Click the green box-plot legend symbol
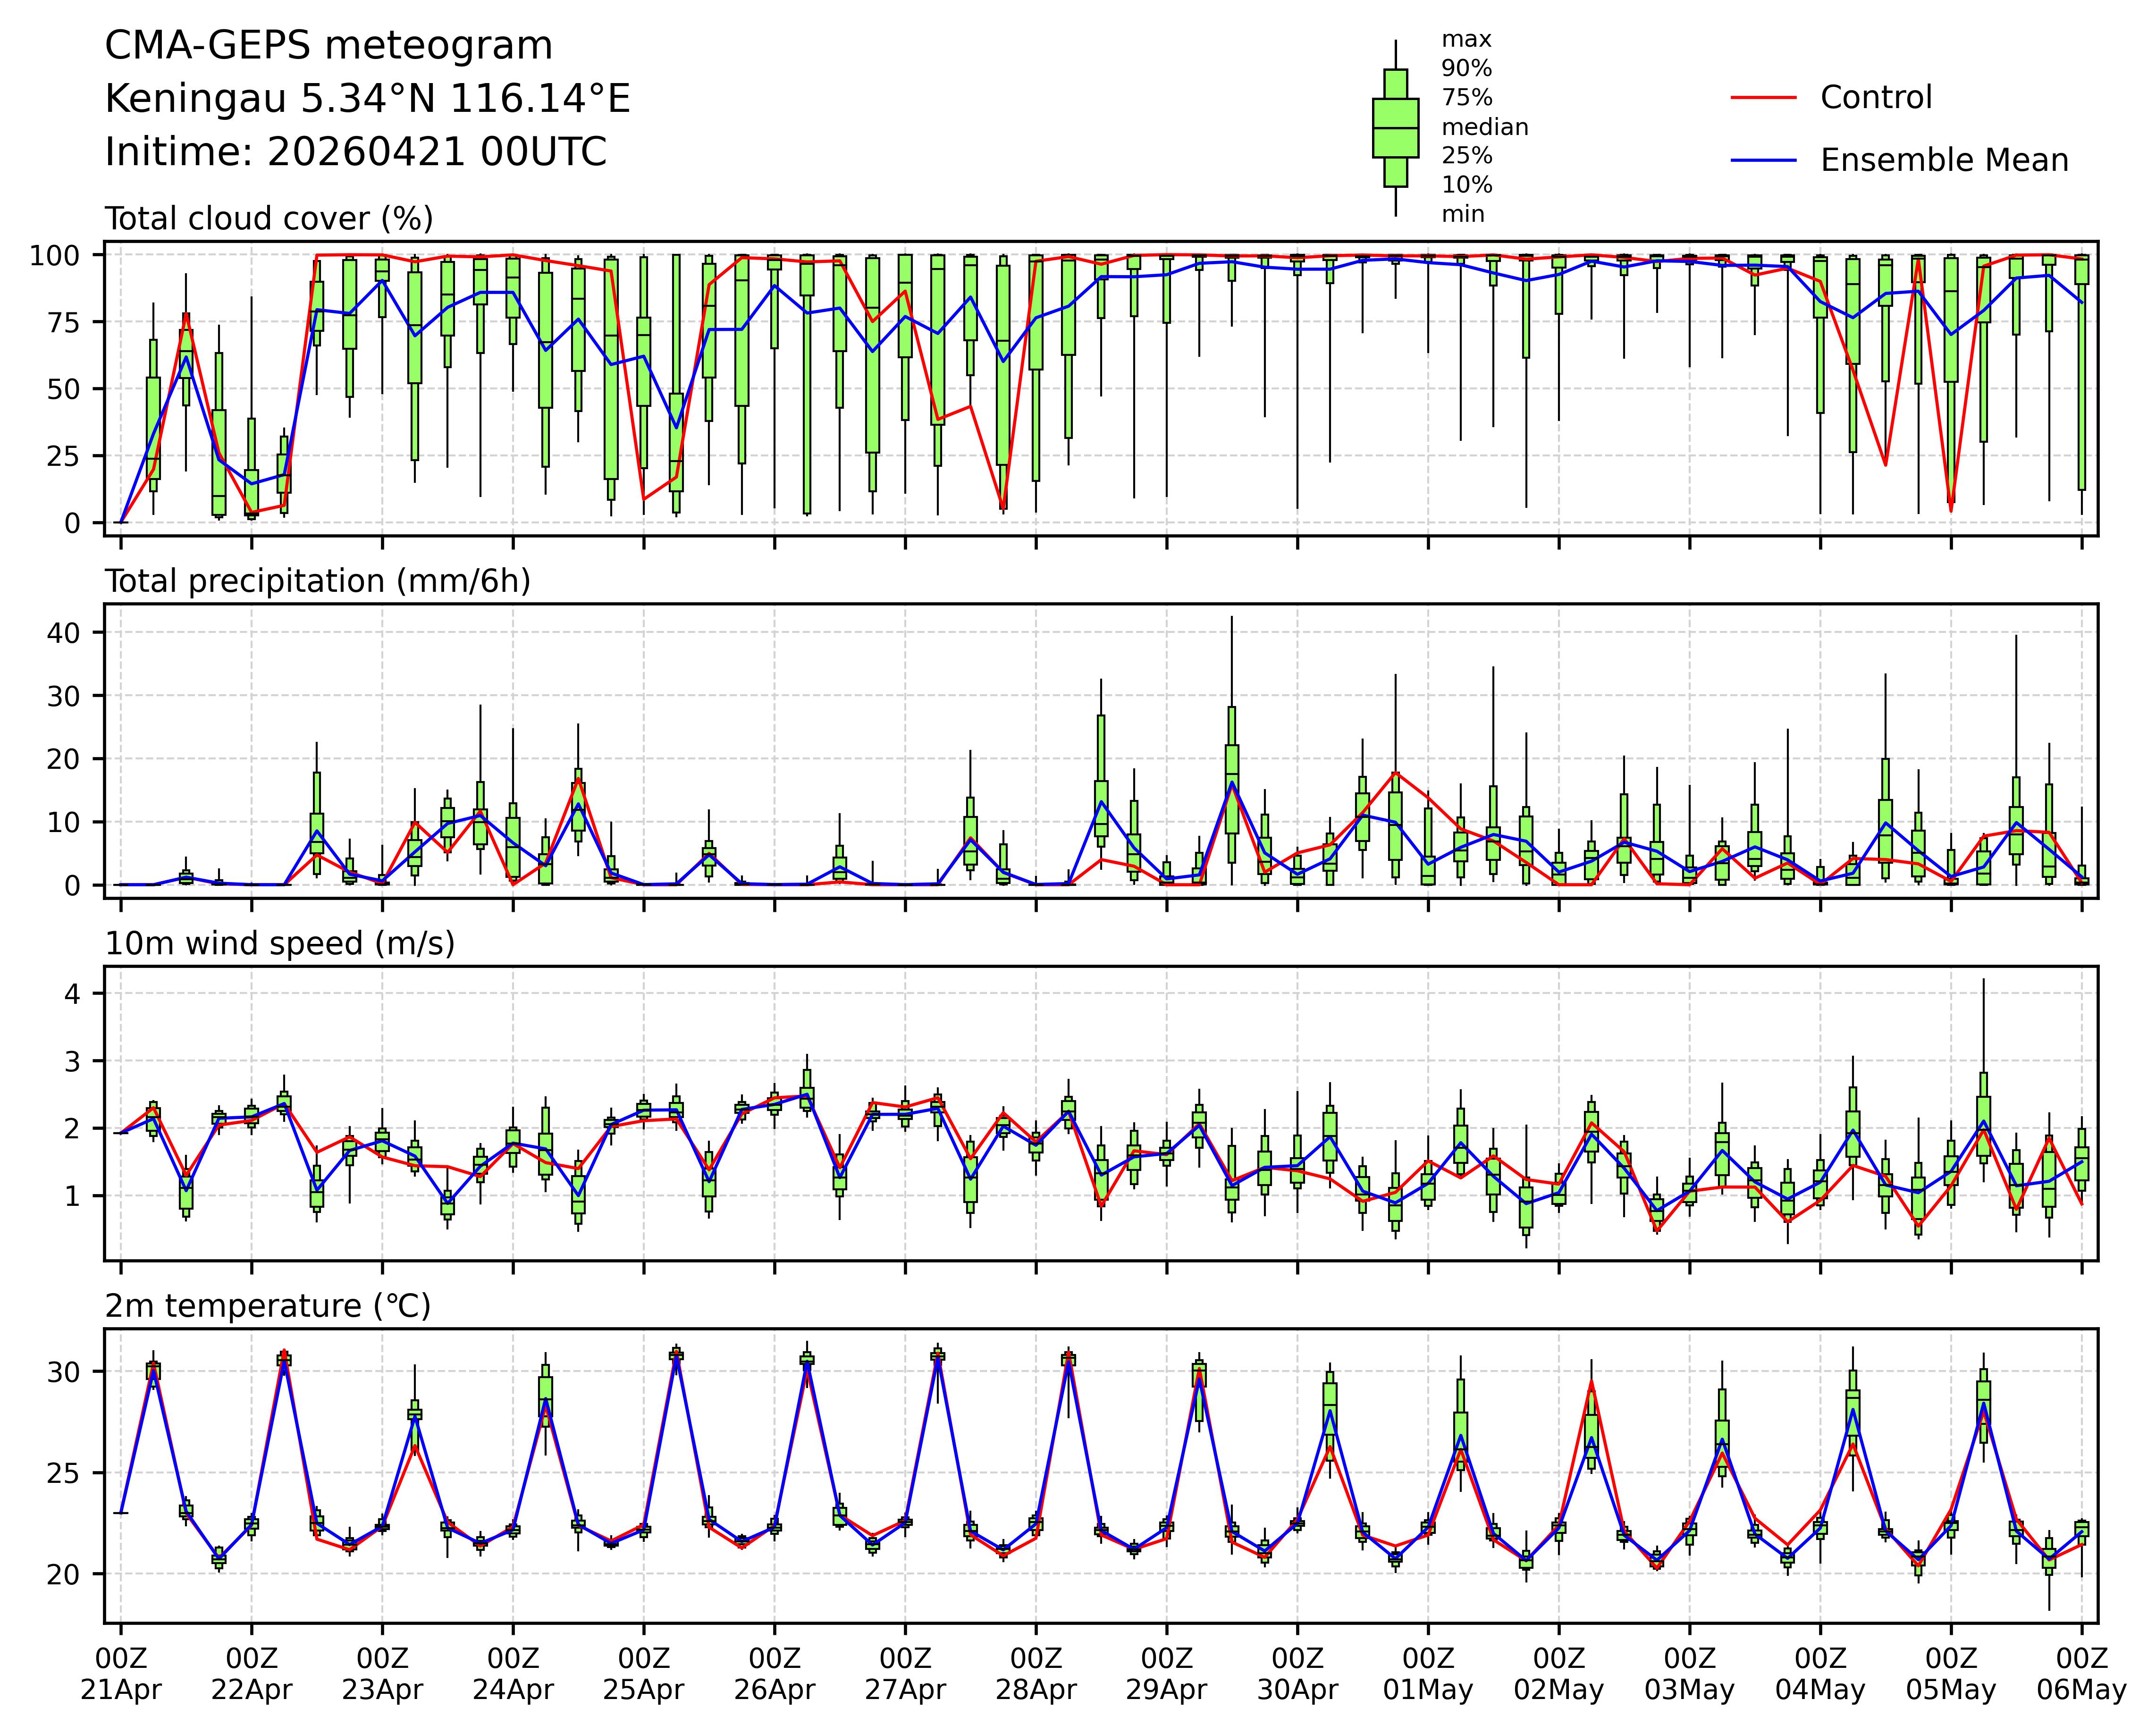Viewport: 2156px width, 1733px height. coord(1395,128)
